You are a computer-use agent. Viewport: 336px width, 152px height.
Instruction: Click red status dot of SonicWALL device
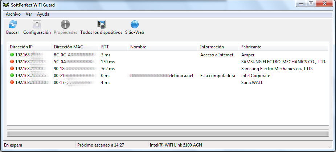tap(12, 83)
